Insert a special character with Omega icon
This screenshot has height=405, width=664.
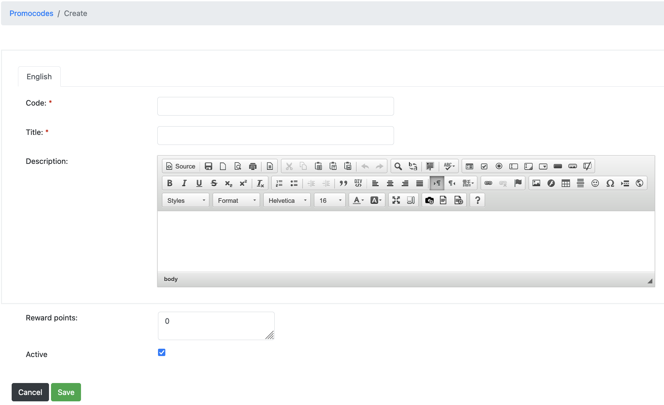point(610,183)
